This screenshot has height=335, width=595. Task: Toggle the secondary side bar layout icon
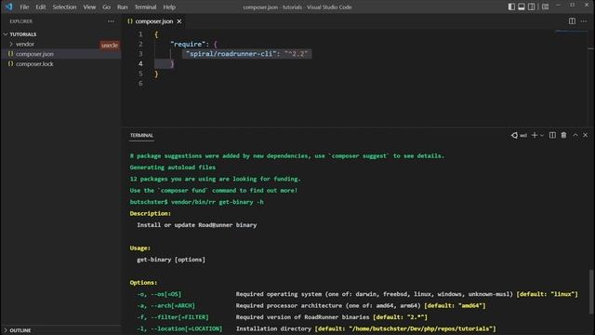[x=531, y=7]
